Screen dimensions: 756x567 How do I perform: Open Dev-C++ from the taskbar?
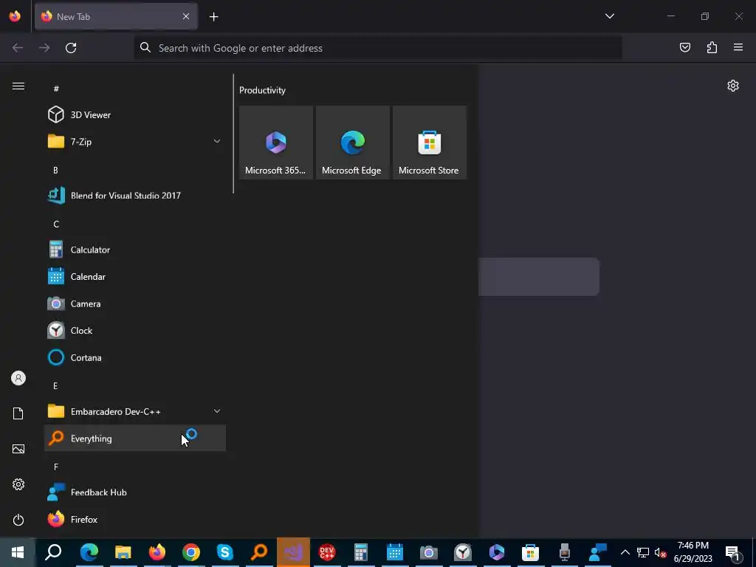(x=327, y=552)
